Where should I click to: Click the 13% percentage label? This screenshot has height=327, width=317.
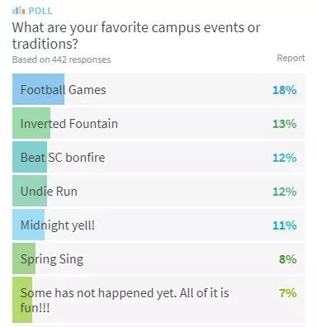285,124
